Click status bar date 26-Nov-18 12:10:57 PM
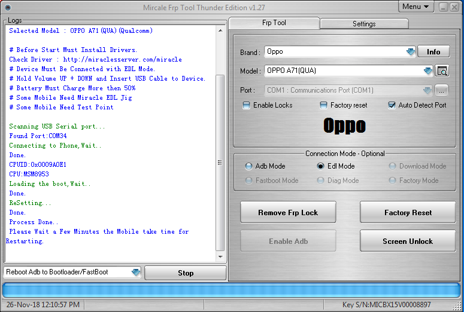The width and height of the screenshot is (464, 312). (43, 305)
